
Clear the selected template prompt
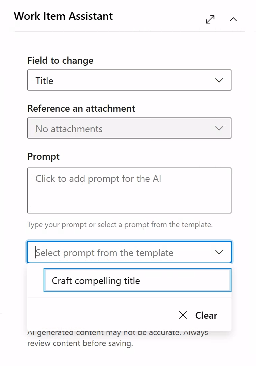tap(198, 315)
